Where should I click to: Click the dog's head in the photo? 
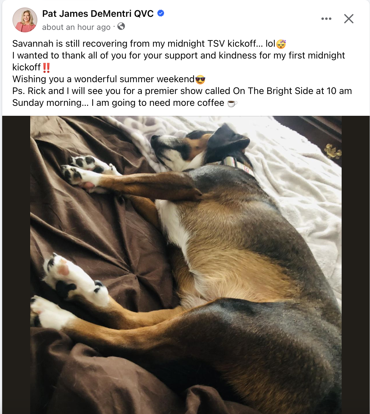pos(199,146)
